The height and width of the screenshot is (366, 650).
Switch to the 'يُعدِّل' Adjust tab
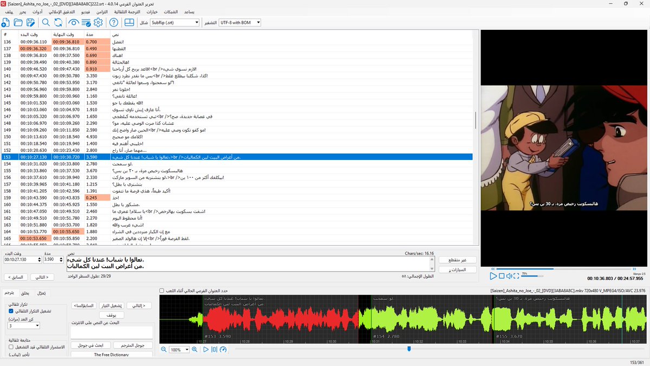[42, 292]
